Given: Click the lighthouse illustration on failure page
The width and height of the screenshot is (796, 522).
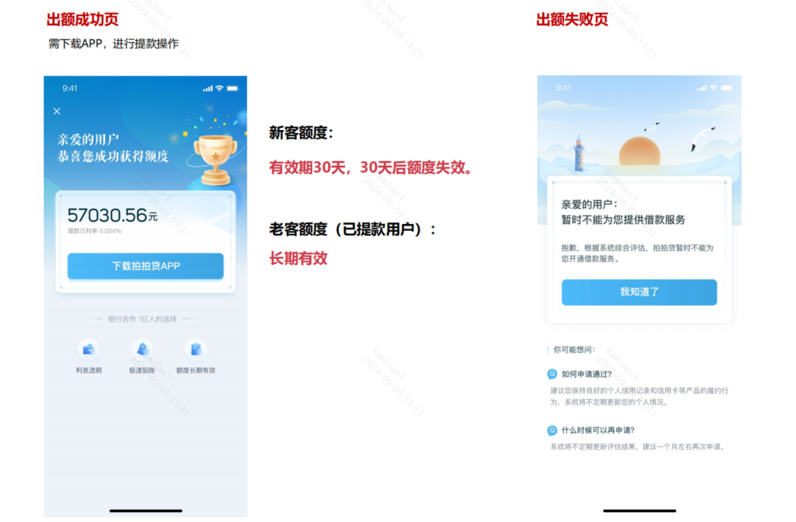Looking at the screenshot, I should (579, 153).
